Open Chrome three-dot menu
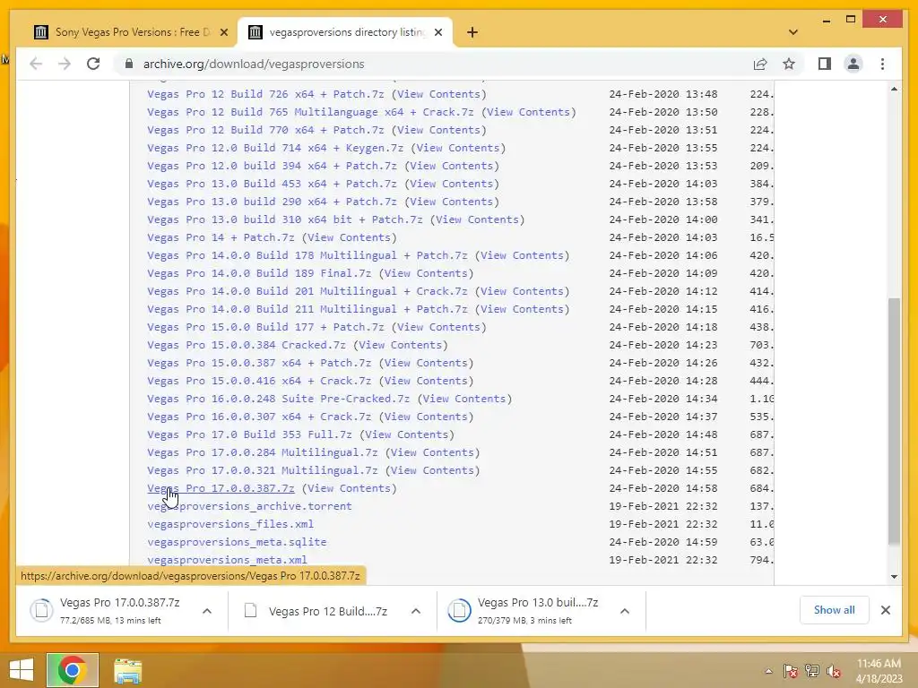Viewport: 918px width, 688px height. pyautogui.click(x=882, y=64)
